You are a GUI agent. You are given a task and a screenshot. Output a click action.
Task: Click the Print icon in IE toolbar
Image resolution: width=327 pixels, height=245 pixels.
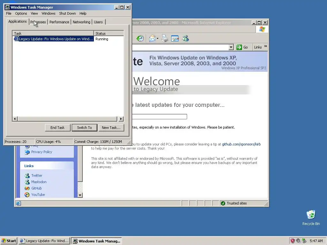coord(165,39)
